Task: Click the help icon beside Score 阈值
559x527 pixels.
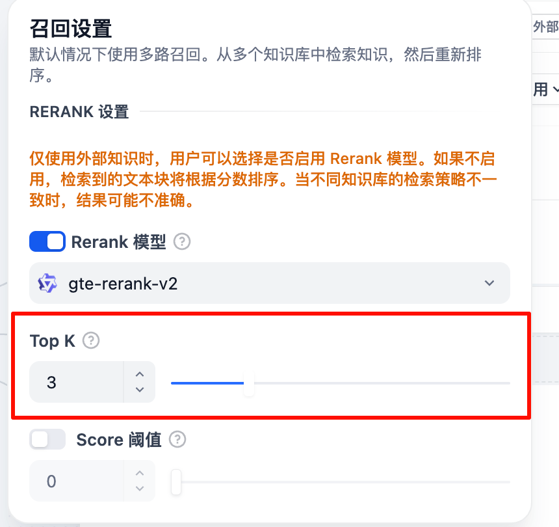Action: pos(177,440)
